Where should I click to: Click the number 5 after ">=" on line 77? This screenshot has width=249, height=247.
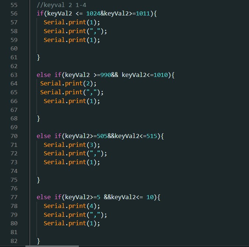(99, 197)
